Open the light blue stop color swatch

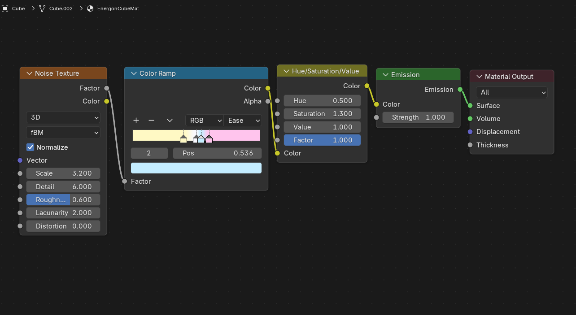pos(196,168)
